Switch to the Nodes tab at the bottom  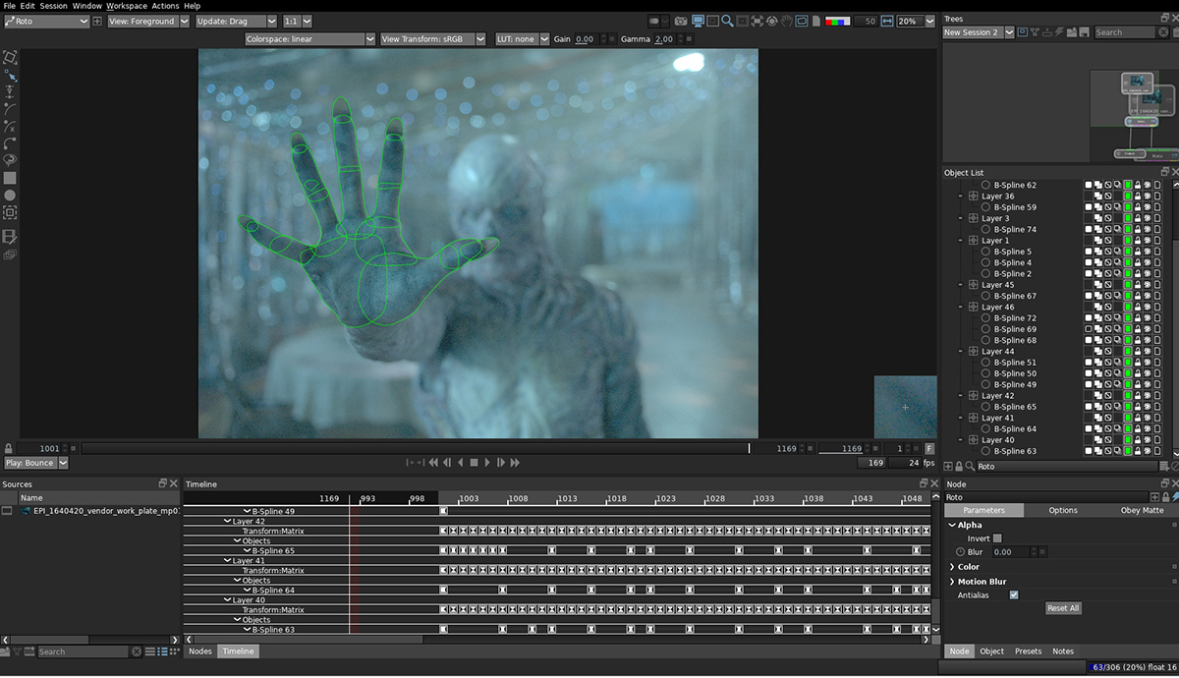pyautogui.click(x=200, y=651)
